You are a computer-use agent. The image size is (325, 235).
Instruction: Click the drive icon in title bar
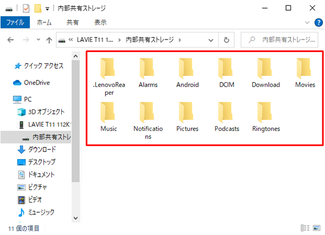click(9, 9)
